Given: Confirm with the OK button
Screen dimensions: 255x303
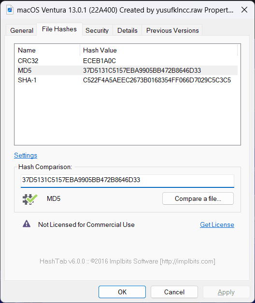Looking at the screenshot, I should 122,292.
